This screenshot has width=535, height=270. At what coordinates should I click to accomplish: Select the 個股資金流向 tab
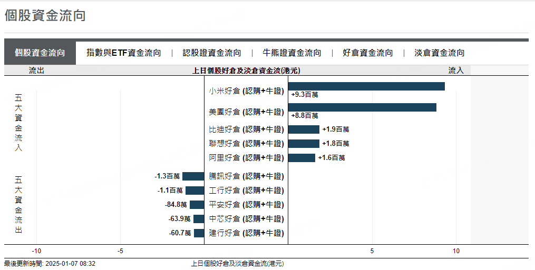(40, 53)
